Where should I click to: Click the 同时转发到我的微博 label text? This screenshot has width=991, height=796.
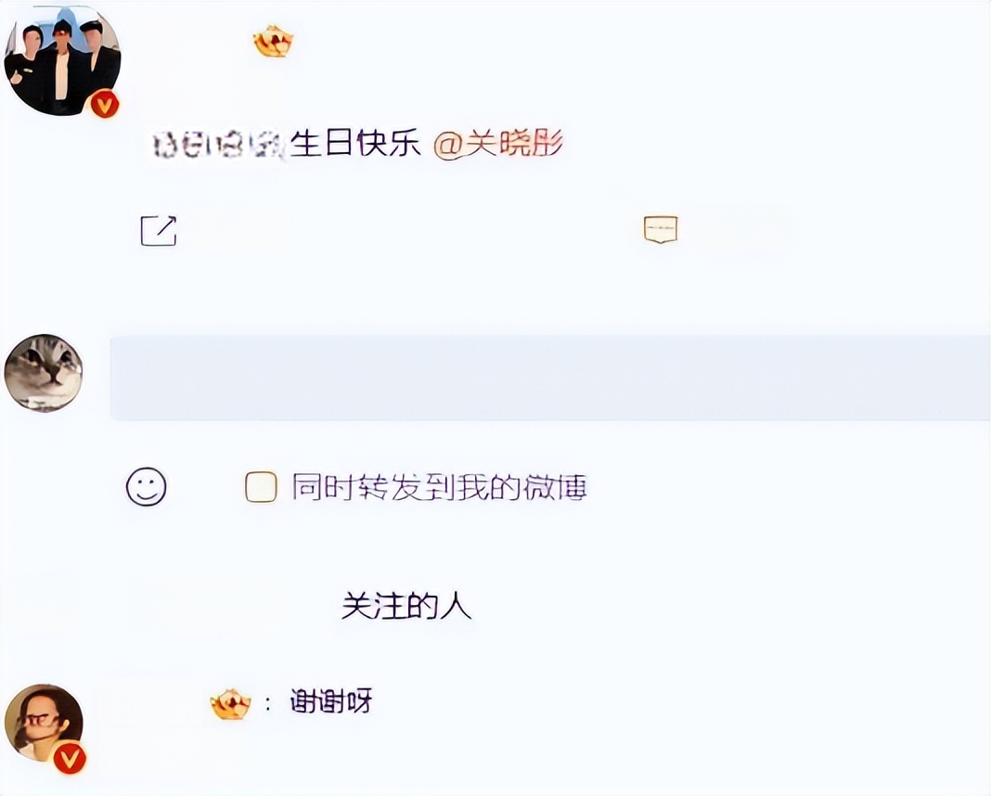tap(440, 487)
